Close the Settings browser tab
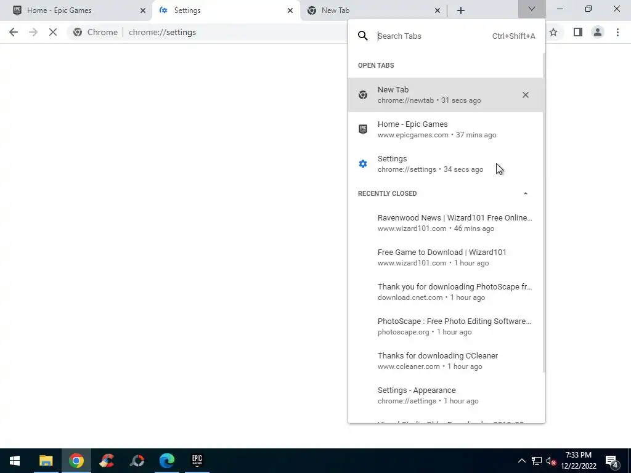The image size is (631, 473). click(290, 10)
